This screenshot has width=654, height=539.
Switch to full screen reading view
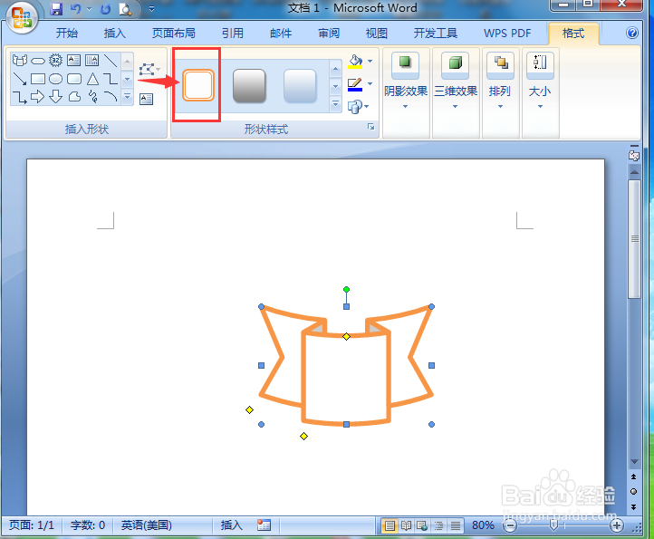tap(406, 525)
